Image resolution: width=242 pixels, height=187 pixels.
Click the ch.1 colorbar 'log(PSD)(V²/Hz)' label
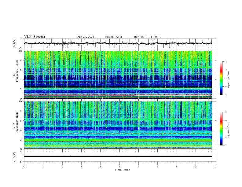[x=229, y=80]
